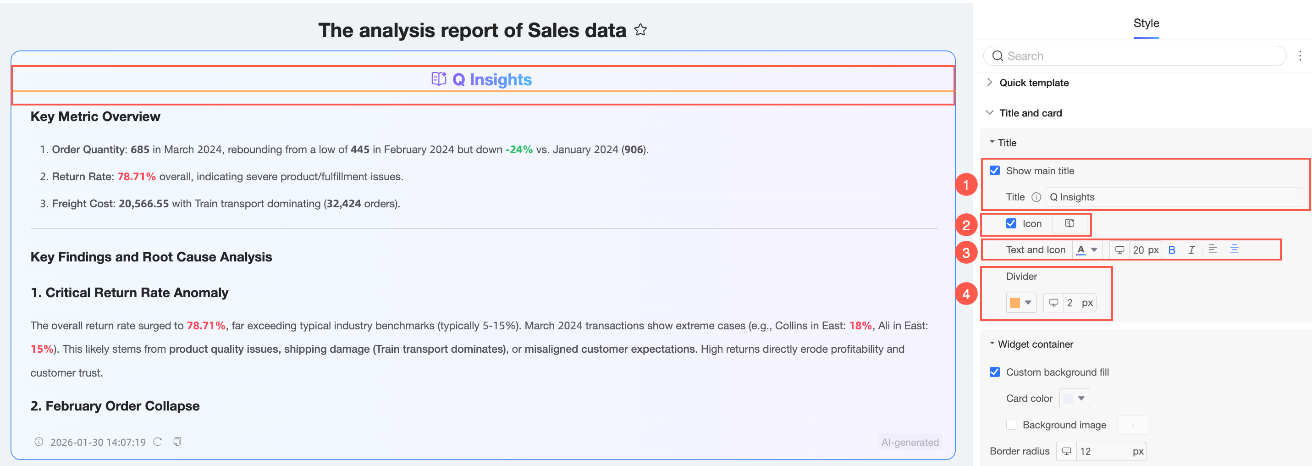1312x466 pixels.
Task: Open the title icon picker button
Action: 1069,224
